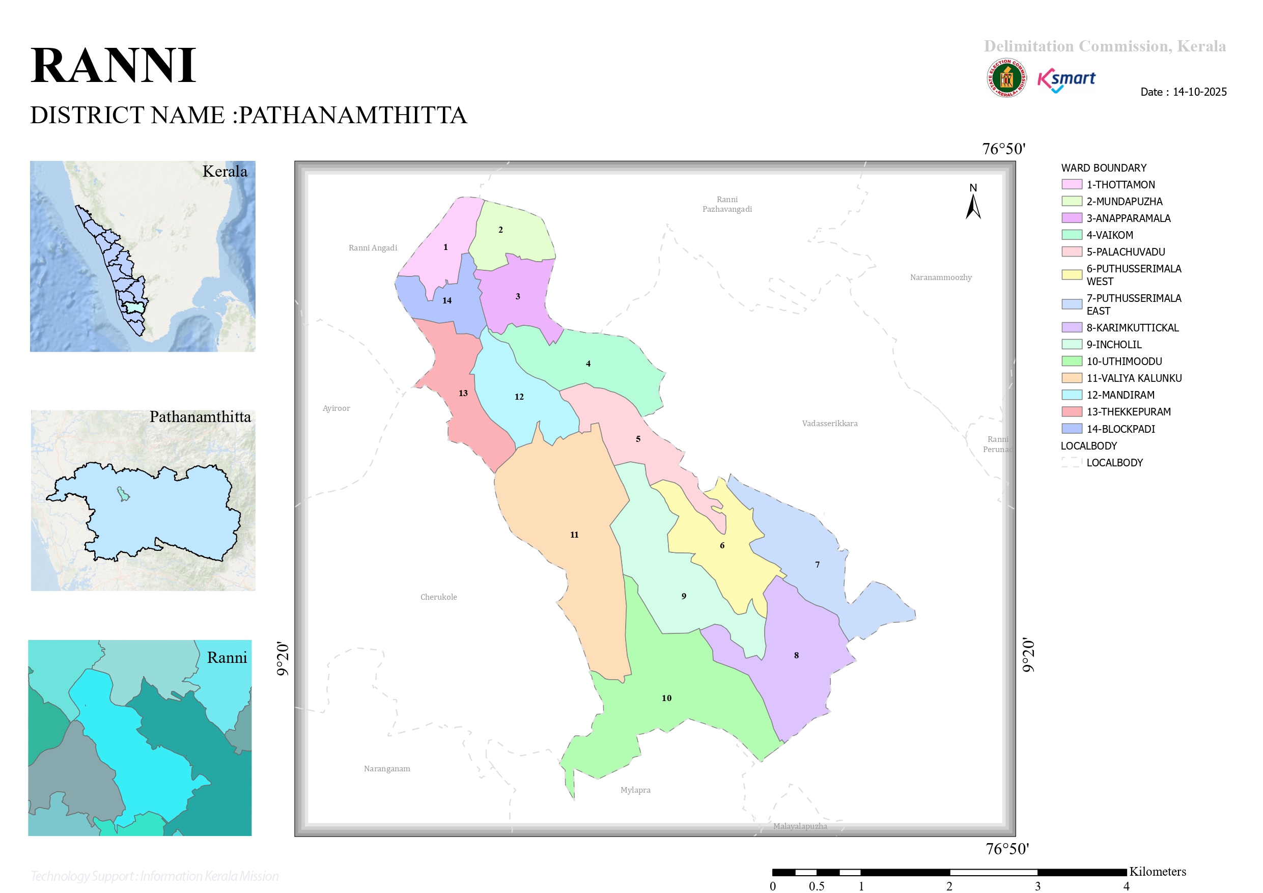Click ward number 9 on the map
This screenshot has width=1263, height=893.
click(684, 596)
